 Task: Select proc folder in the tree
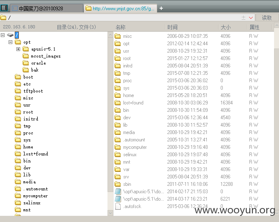click(x=24, y=133)
